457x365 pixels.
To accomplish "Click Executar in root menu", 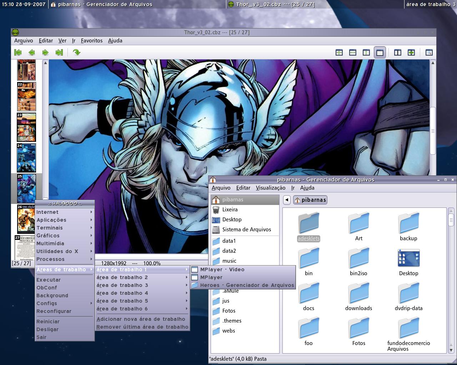I will click(x=64, y=280).
